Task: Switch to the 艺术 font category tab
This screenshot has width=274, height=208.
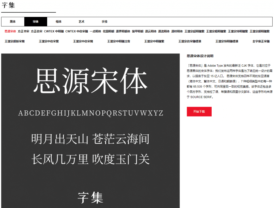Action: pos(81,22)
